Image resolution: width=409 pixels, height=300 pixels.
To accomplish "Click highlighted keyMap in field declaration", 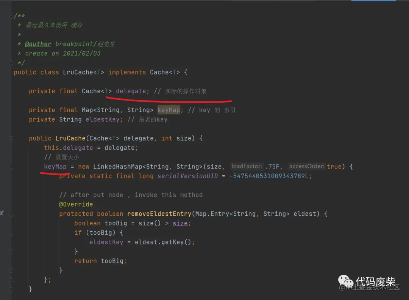I will (169, 110).
